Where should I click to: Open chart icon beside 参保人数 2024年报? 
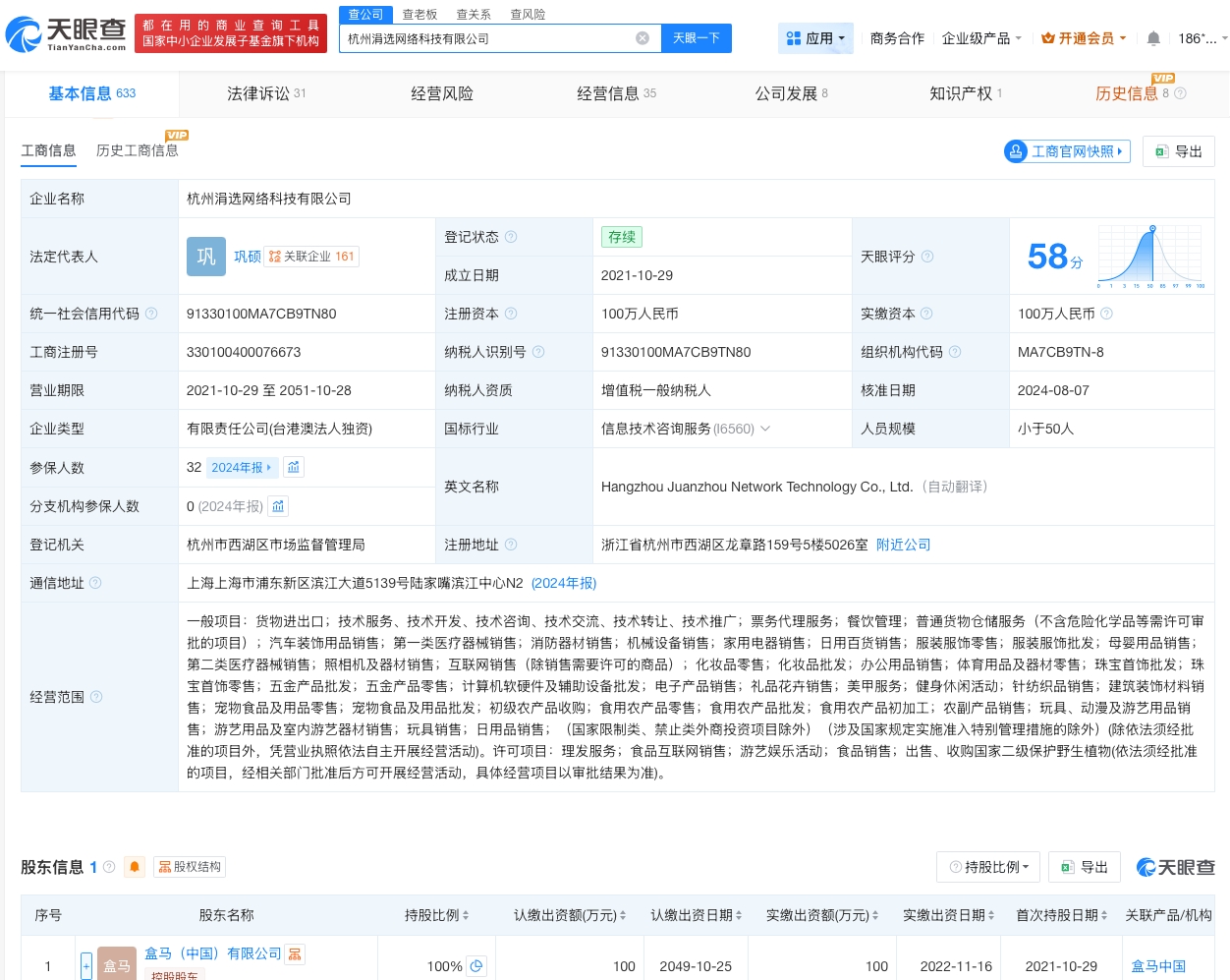pos(294,467)
